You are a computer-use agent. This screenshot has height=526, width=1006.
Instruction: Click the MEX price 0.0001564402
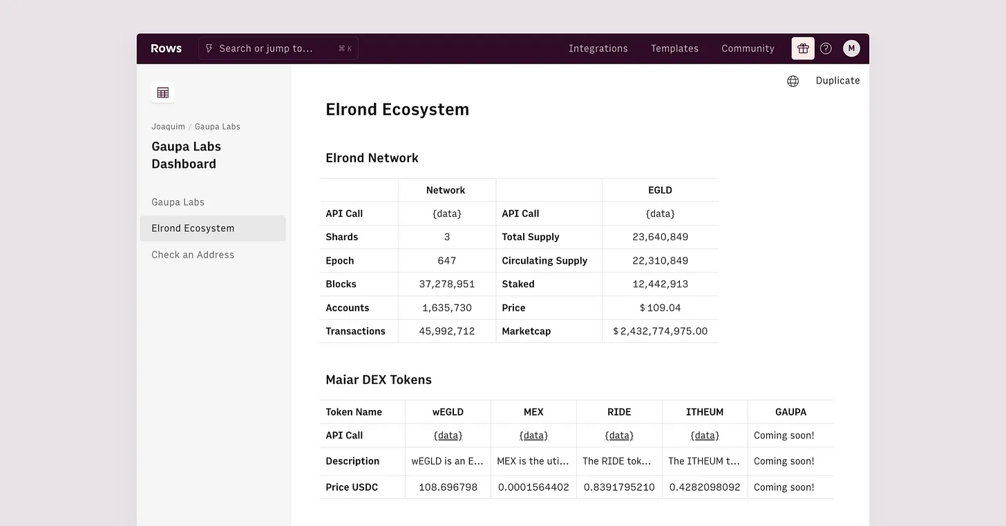(533, 487)
